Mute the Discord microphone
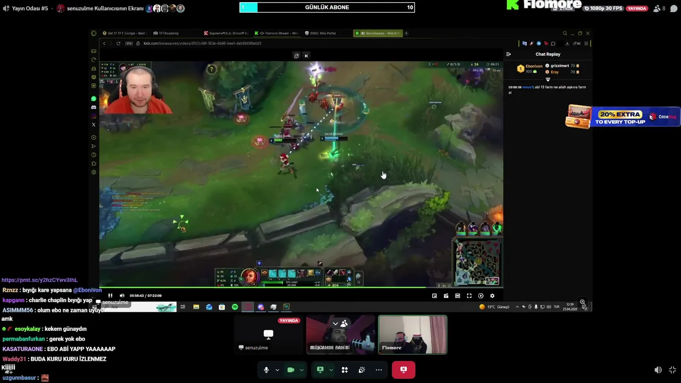The width and height of the screenshot is (681, 383). click(x=267, y=370)
